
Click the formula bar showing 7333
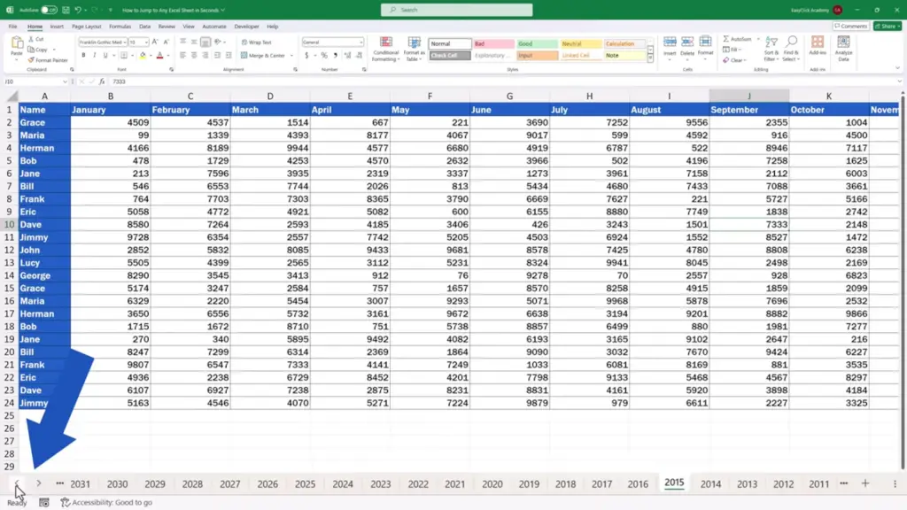click(x=503, y=81)
